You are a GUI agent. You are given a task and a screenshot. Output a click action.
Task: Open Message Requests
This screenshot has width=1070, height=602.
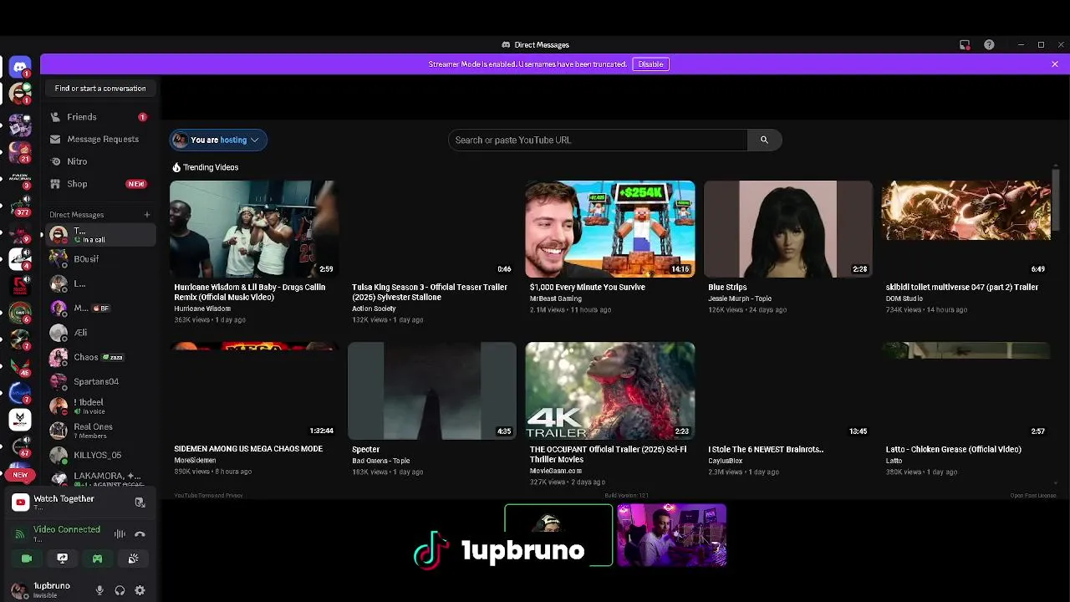103,140
